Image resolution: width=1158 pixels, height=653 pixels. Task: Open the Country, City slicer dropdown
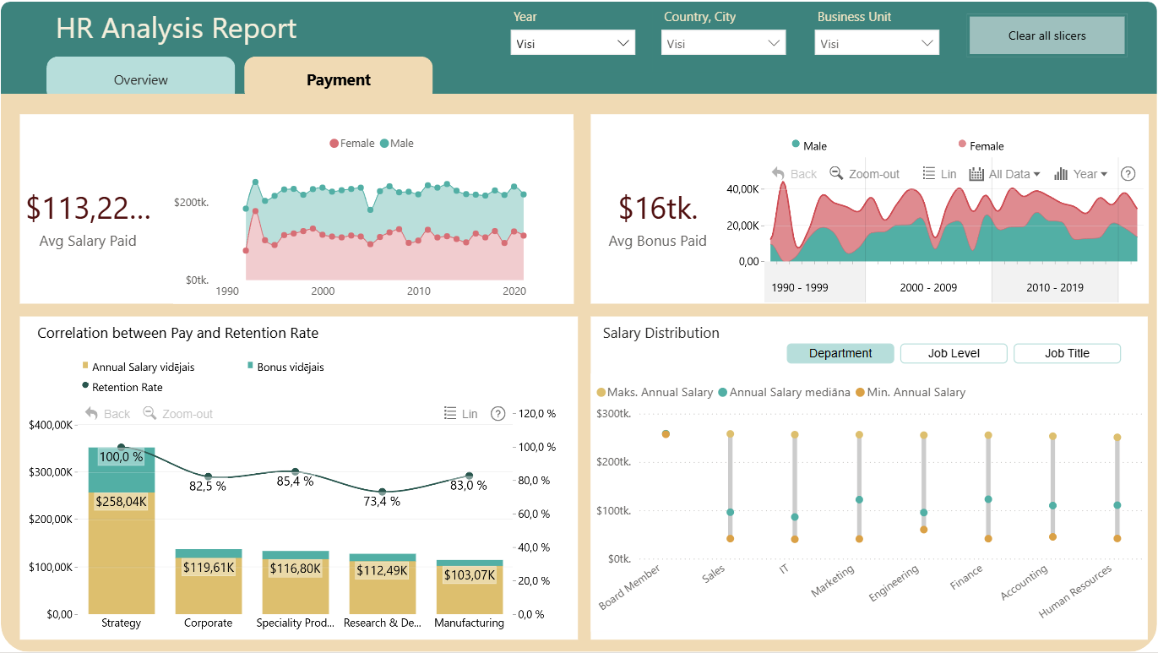click(x=723, y=43)
